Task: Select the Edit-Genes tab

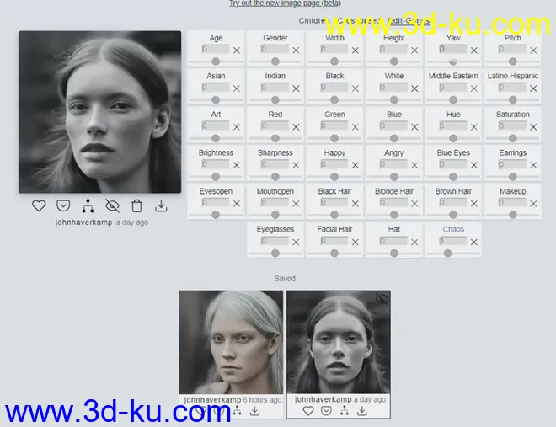Action: (409, 20)
